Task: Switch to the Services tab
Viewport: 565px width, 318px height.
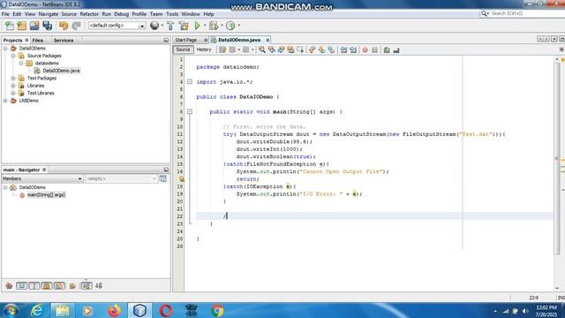Action: pos(64,41)
